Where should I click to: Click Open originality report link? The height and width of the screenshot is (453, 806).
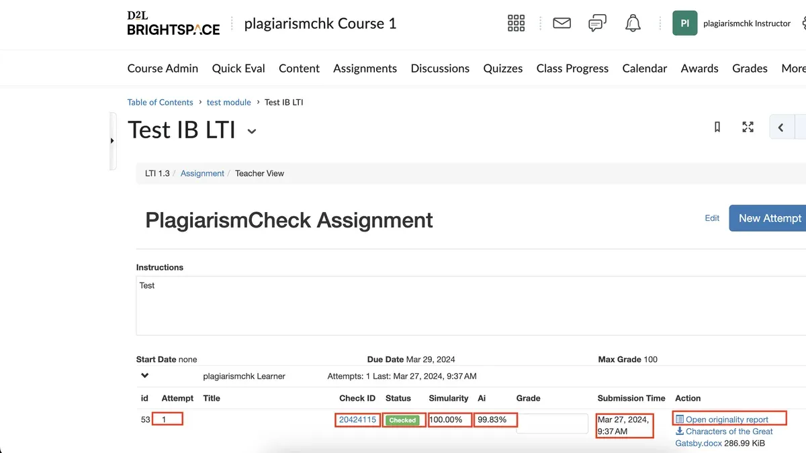click(727, 419)
